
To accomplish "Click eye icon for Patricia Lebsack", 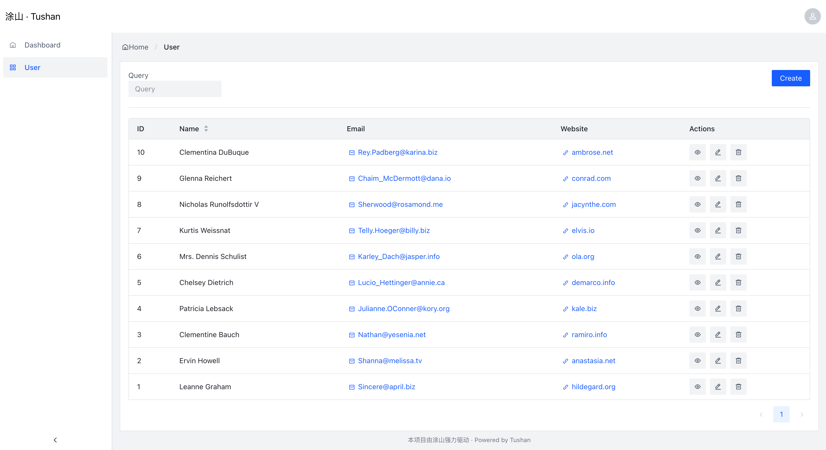I will [x=697, y=309].
